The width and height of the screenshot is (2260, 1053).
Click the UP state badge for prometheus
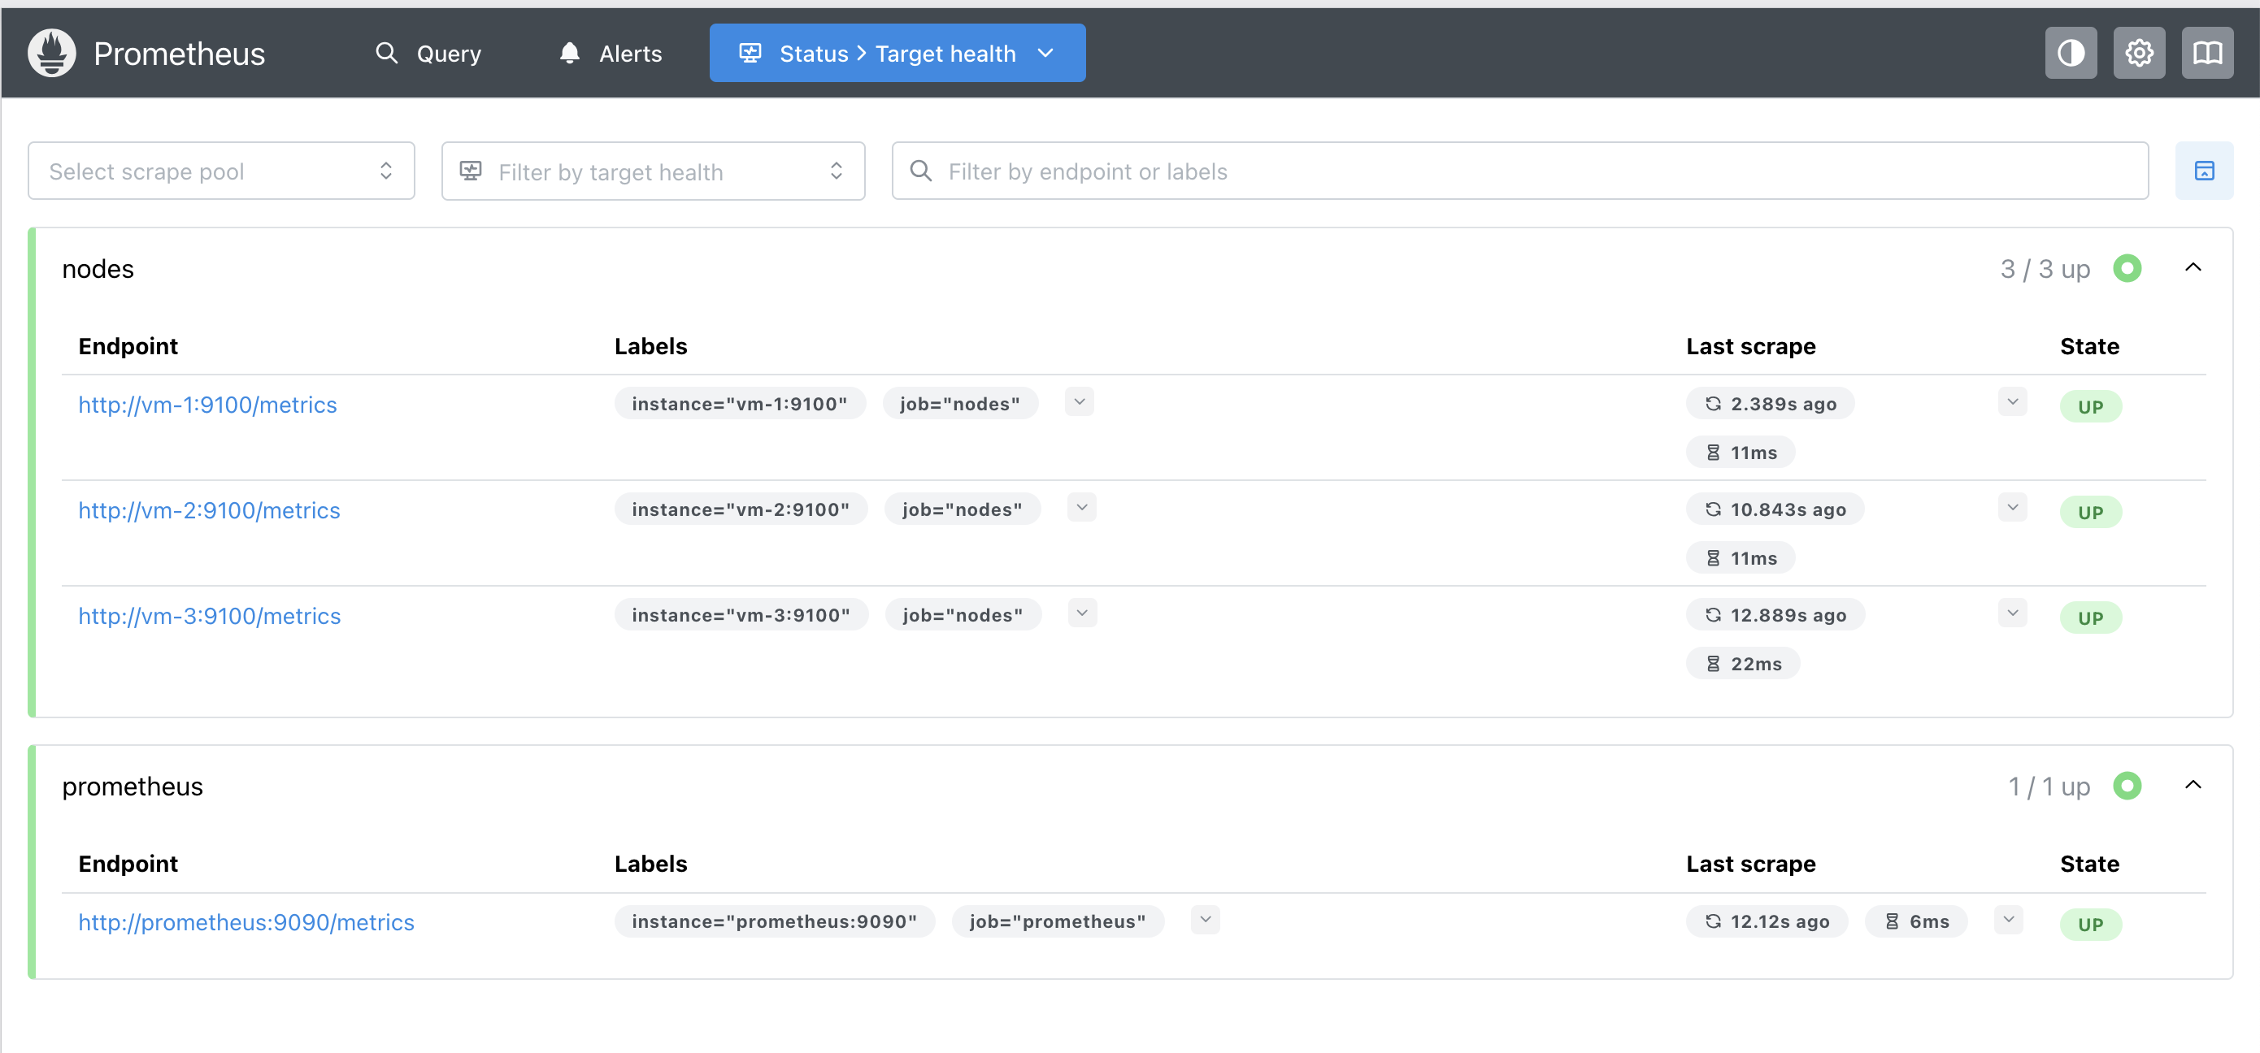point(2091,923)
